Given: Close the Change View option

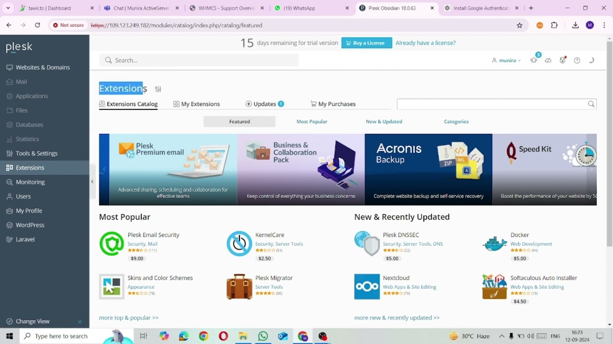Looking at the screenshot, I should (x=79, y=322).
